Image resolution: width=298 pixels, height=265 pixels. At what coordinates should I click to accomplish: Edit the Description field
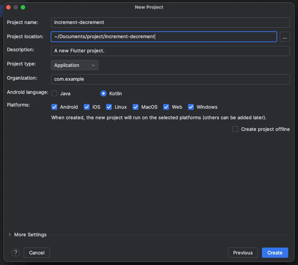point(170,51)
